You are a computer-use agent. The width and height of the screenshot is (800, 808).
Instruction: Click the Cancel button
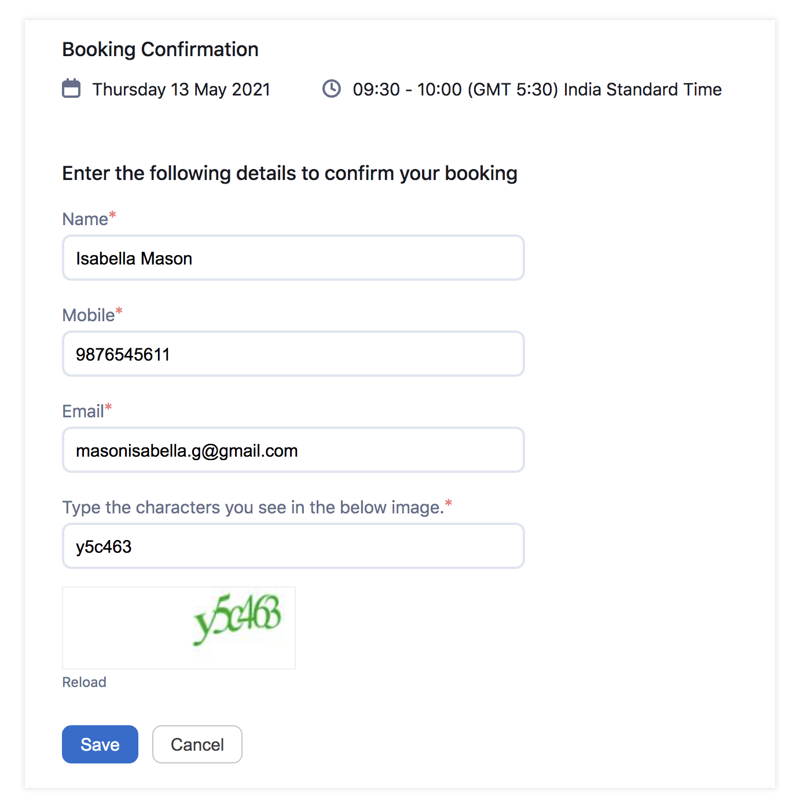click(x=197, y=744)
